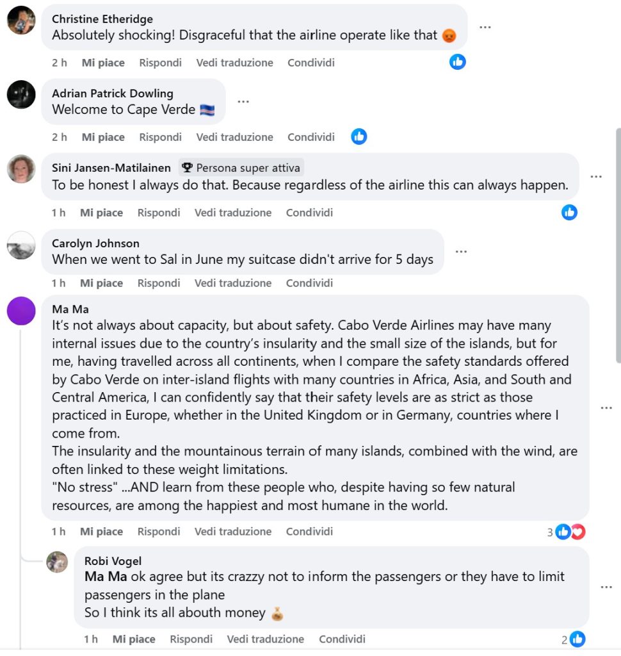Click the vertical scrollbar on the right
The width and height of the screenshot is (621, 656).
618,243
